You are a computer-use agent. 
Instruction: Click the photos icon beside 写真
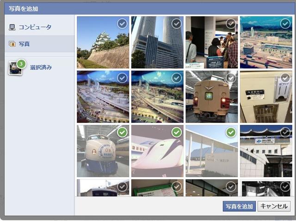point(12,44)
